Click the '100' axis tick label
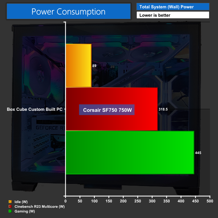The width and height of the screenshot is (218, 218). click(94, 201)
